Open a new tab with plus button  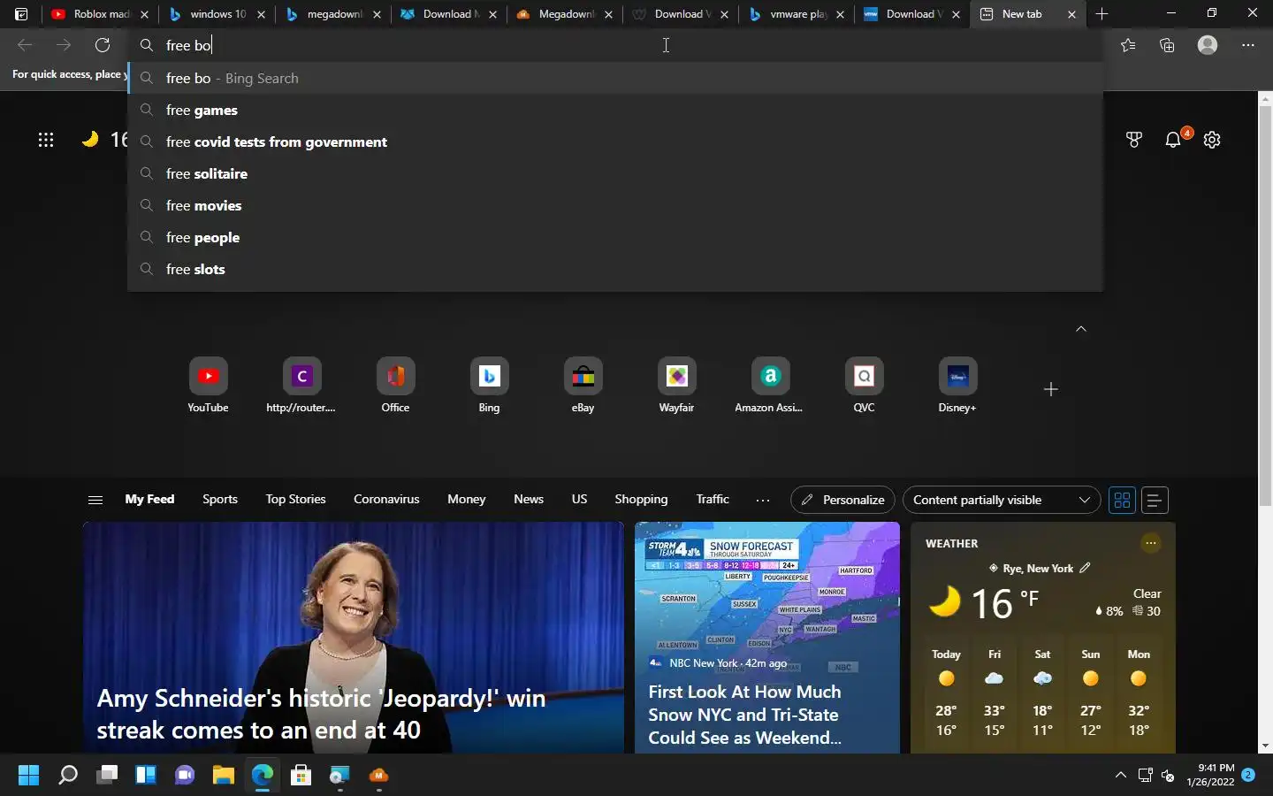[1101, 14]
